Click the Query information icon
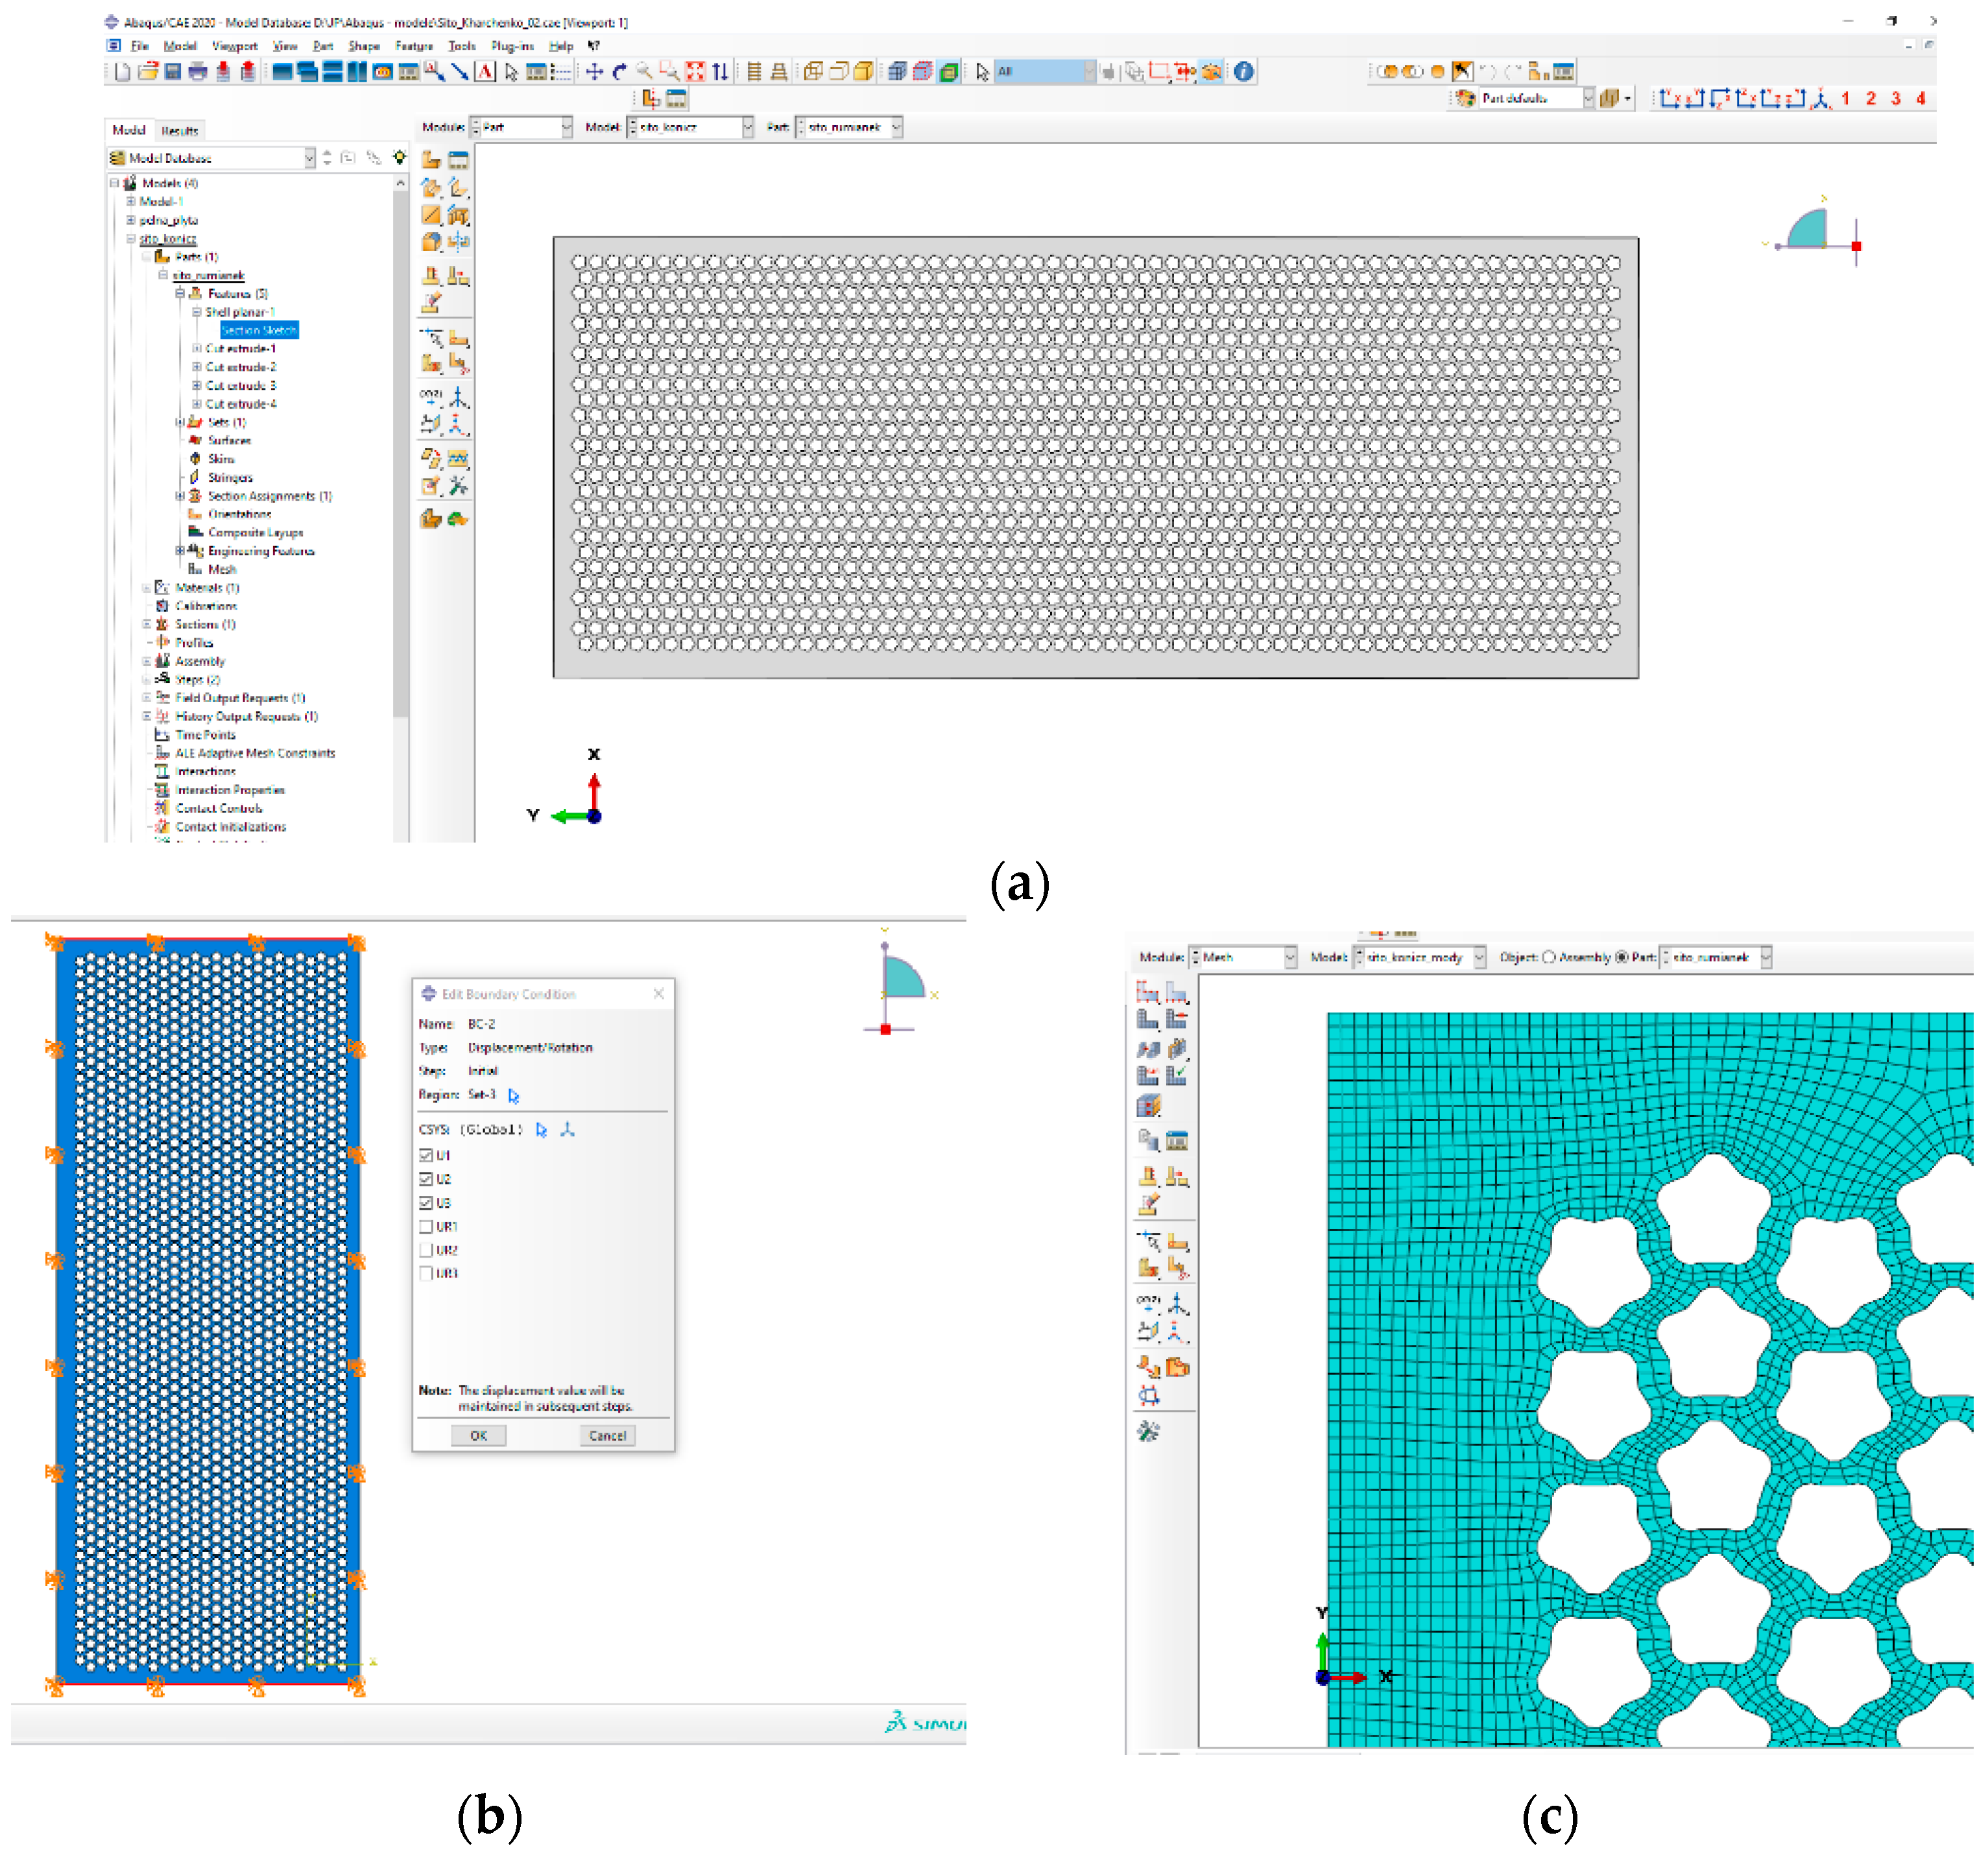This screenshot has height=1857, width=1988. point(1243,72)
